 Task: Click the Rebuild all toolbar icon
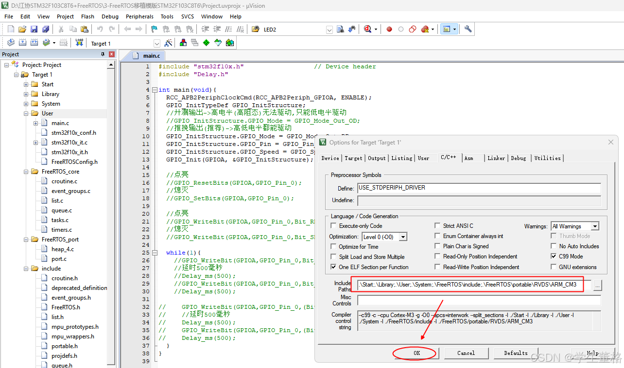coord(34,43)
